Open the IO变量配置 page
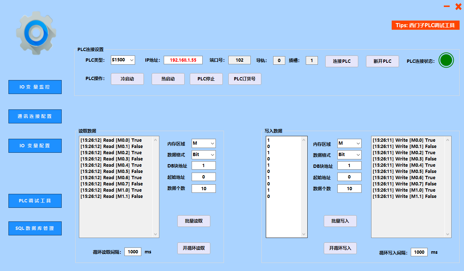Screen dimensions: 464x271 [x=35, y=146]
